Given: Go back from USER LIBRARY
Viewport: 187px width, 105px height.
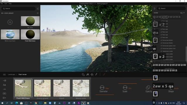Looking at the screenshot, I should click(3, 13).
